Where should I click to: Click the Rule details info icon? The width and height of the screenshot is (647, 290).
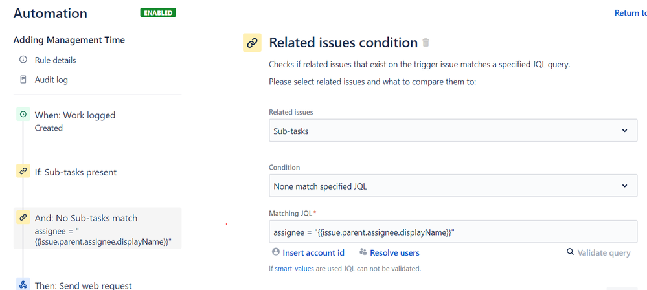click(23, 60)
